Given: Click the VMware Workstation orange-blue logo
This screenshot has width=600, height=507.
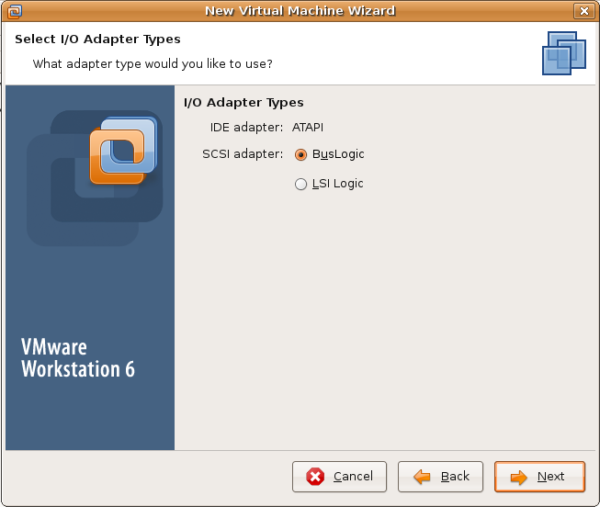Looking at the screenshot, I should point(123,151).
